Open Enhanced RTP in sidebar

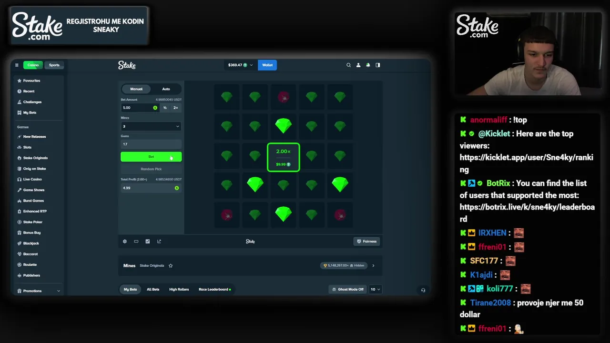pos(35,211)
